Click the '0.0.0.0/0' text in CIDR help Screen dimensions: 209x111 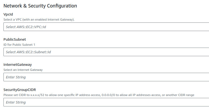point(109,95)
